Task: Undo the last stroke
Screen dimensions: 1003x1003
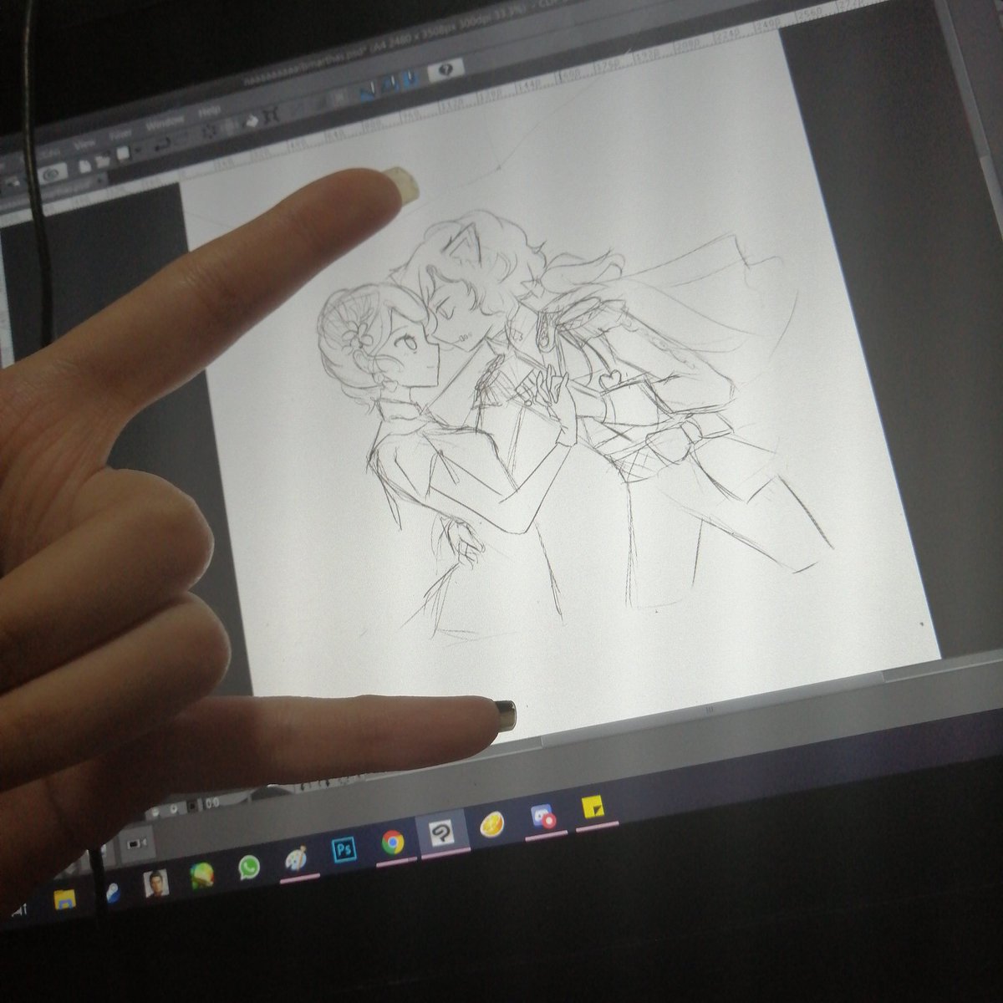Action: 163,143
